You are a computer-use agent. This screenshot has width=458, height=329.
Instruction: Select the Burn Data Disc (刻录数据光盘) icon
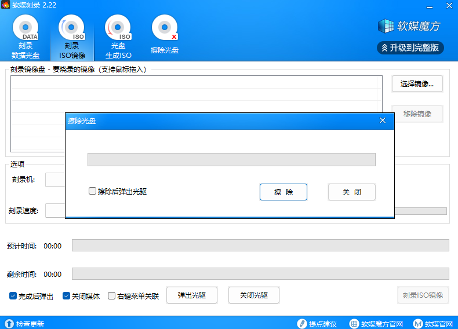26,29
